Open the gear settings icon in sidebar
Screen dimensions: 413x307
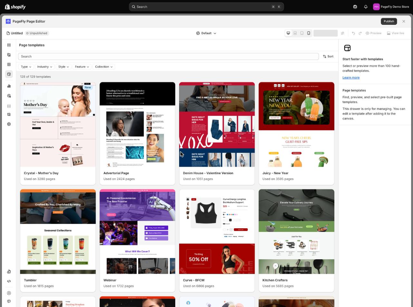pyautogui.click(x=9, y=124)
